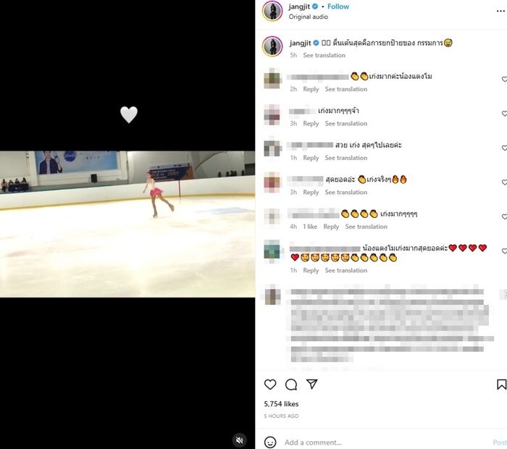Like the post with heart icon
The image size is (507, 449).
pos(270,385)
